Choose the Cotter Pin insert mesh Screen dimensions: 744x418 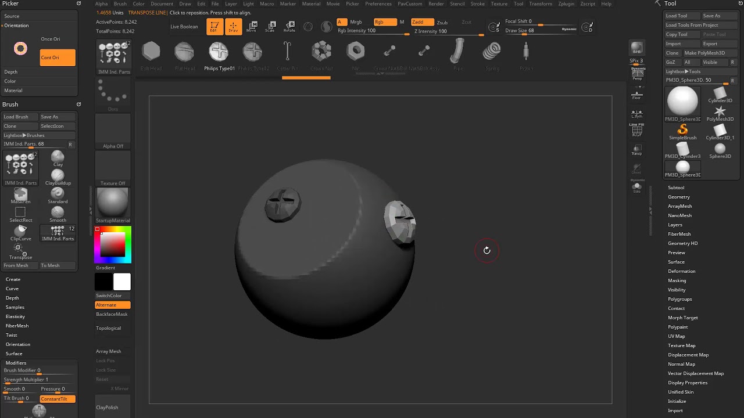[x=287, y=56]
